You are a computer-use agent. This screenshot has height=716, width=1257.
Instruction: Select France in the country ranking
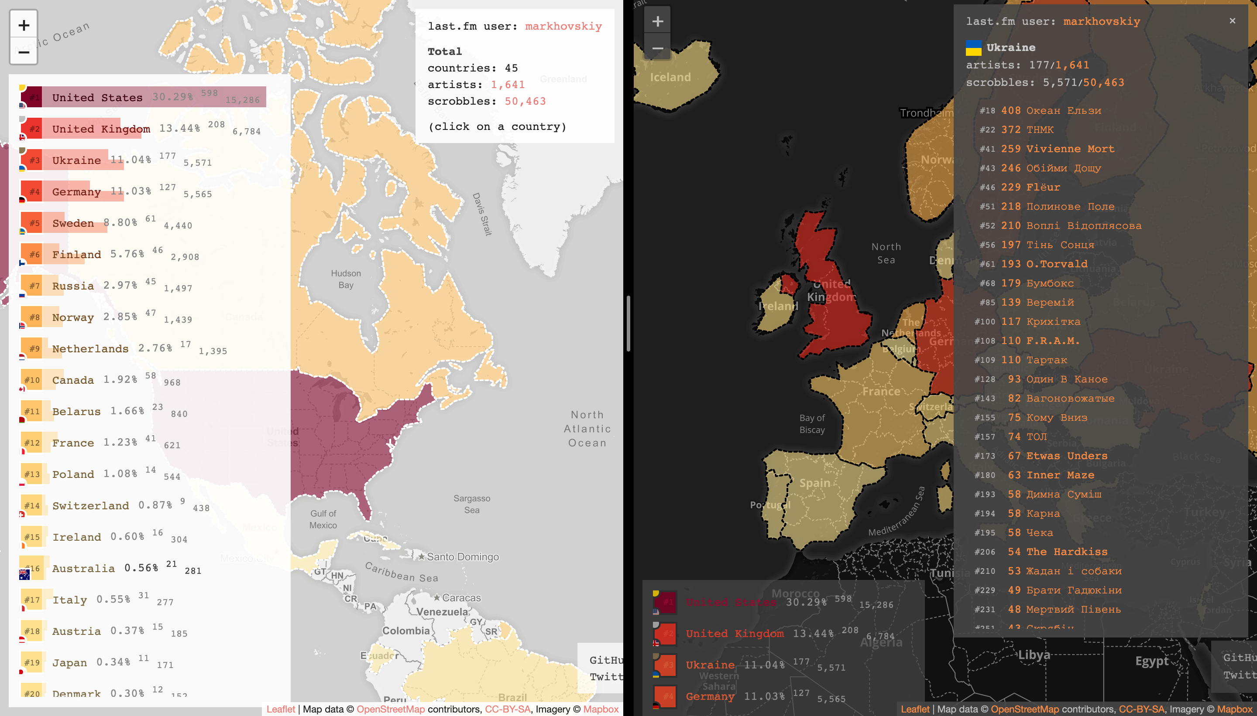point(100,443)
